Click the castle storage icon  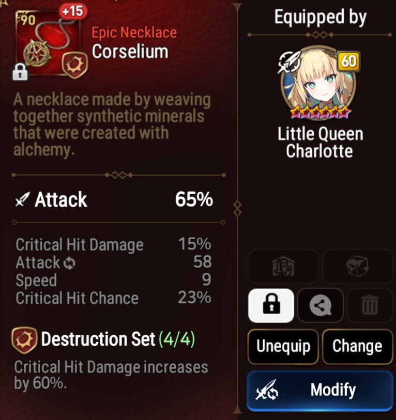coord(283,267)
